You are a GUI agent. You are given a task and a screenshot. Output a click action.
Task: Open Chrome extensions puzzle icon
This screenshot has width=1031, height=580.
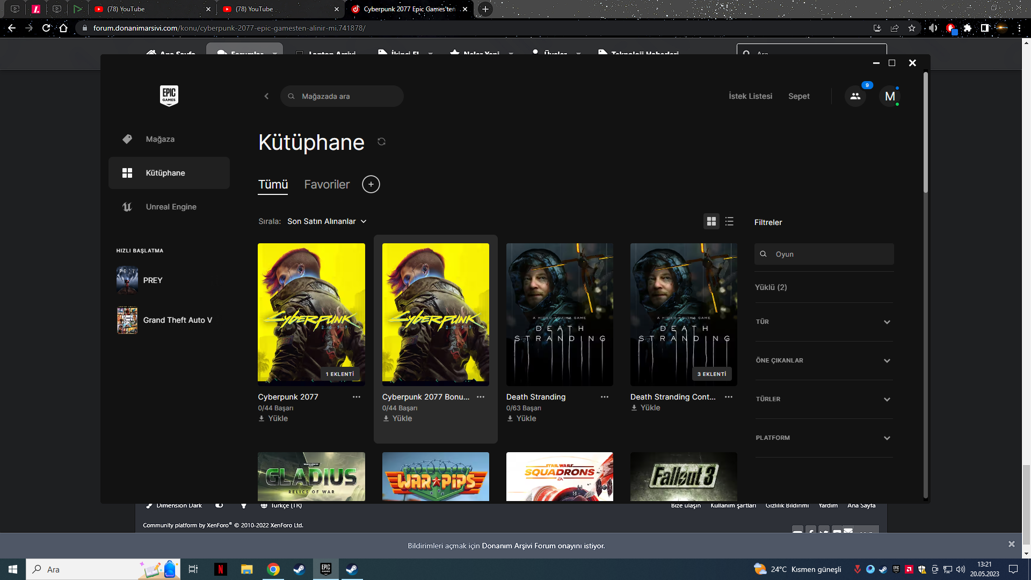point(968,28)
